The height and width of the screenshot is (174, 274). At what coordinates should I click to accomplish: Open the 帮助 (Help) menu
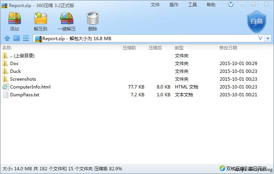[x=211, y=5]
